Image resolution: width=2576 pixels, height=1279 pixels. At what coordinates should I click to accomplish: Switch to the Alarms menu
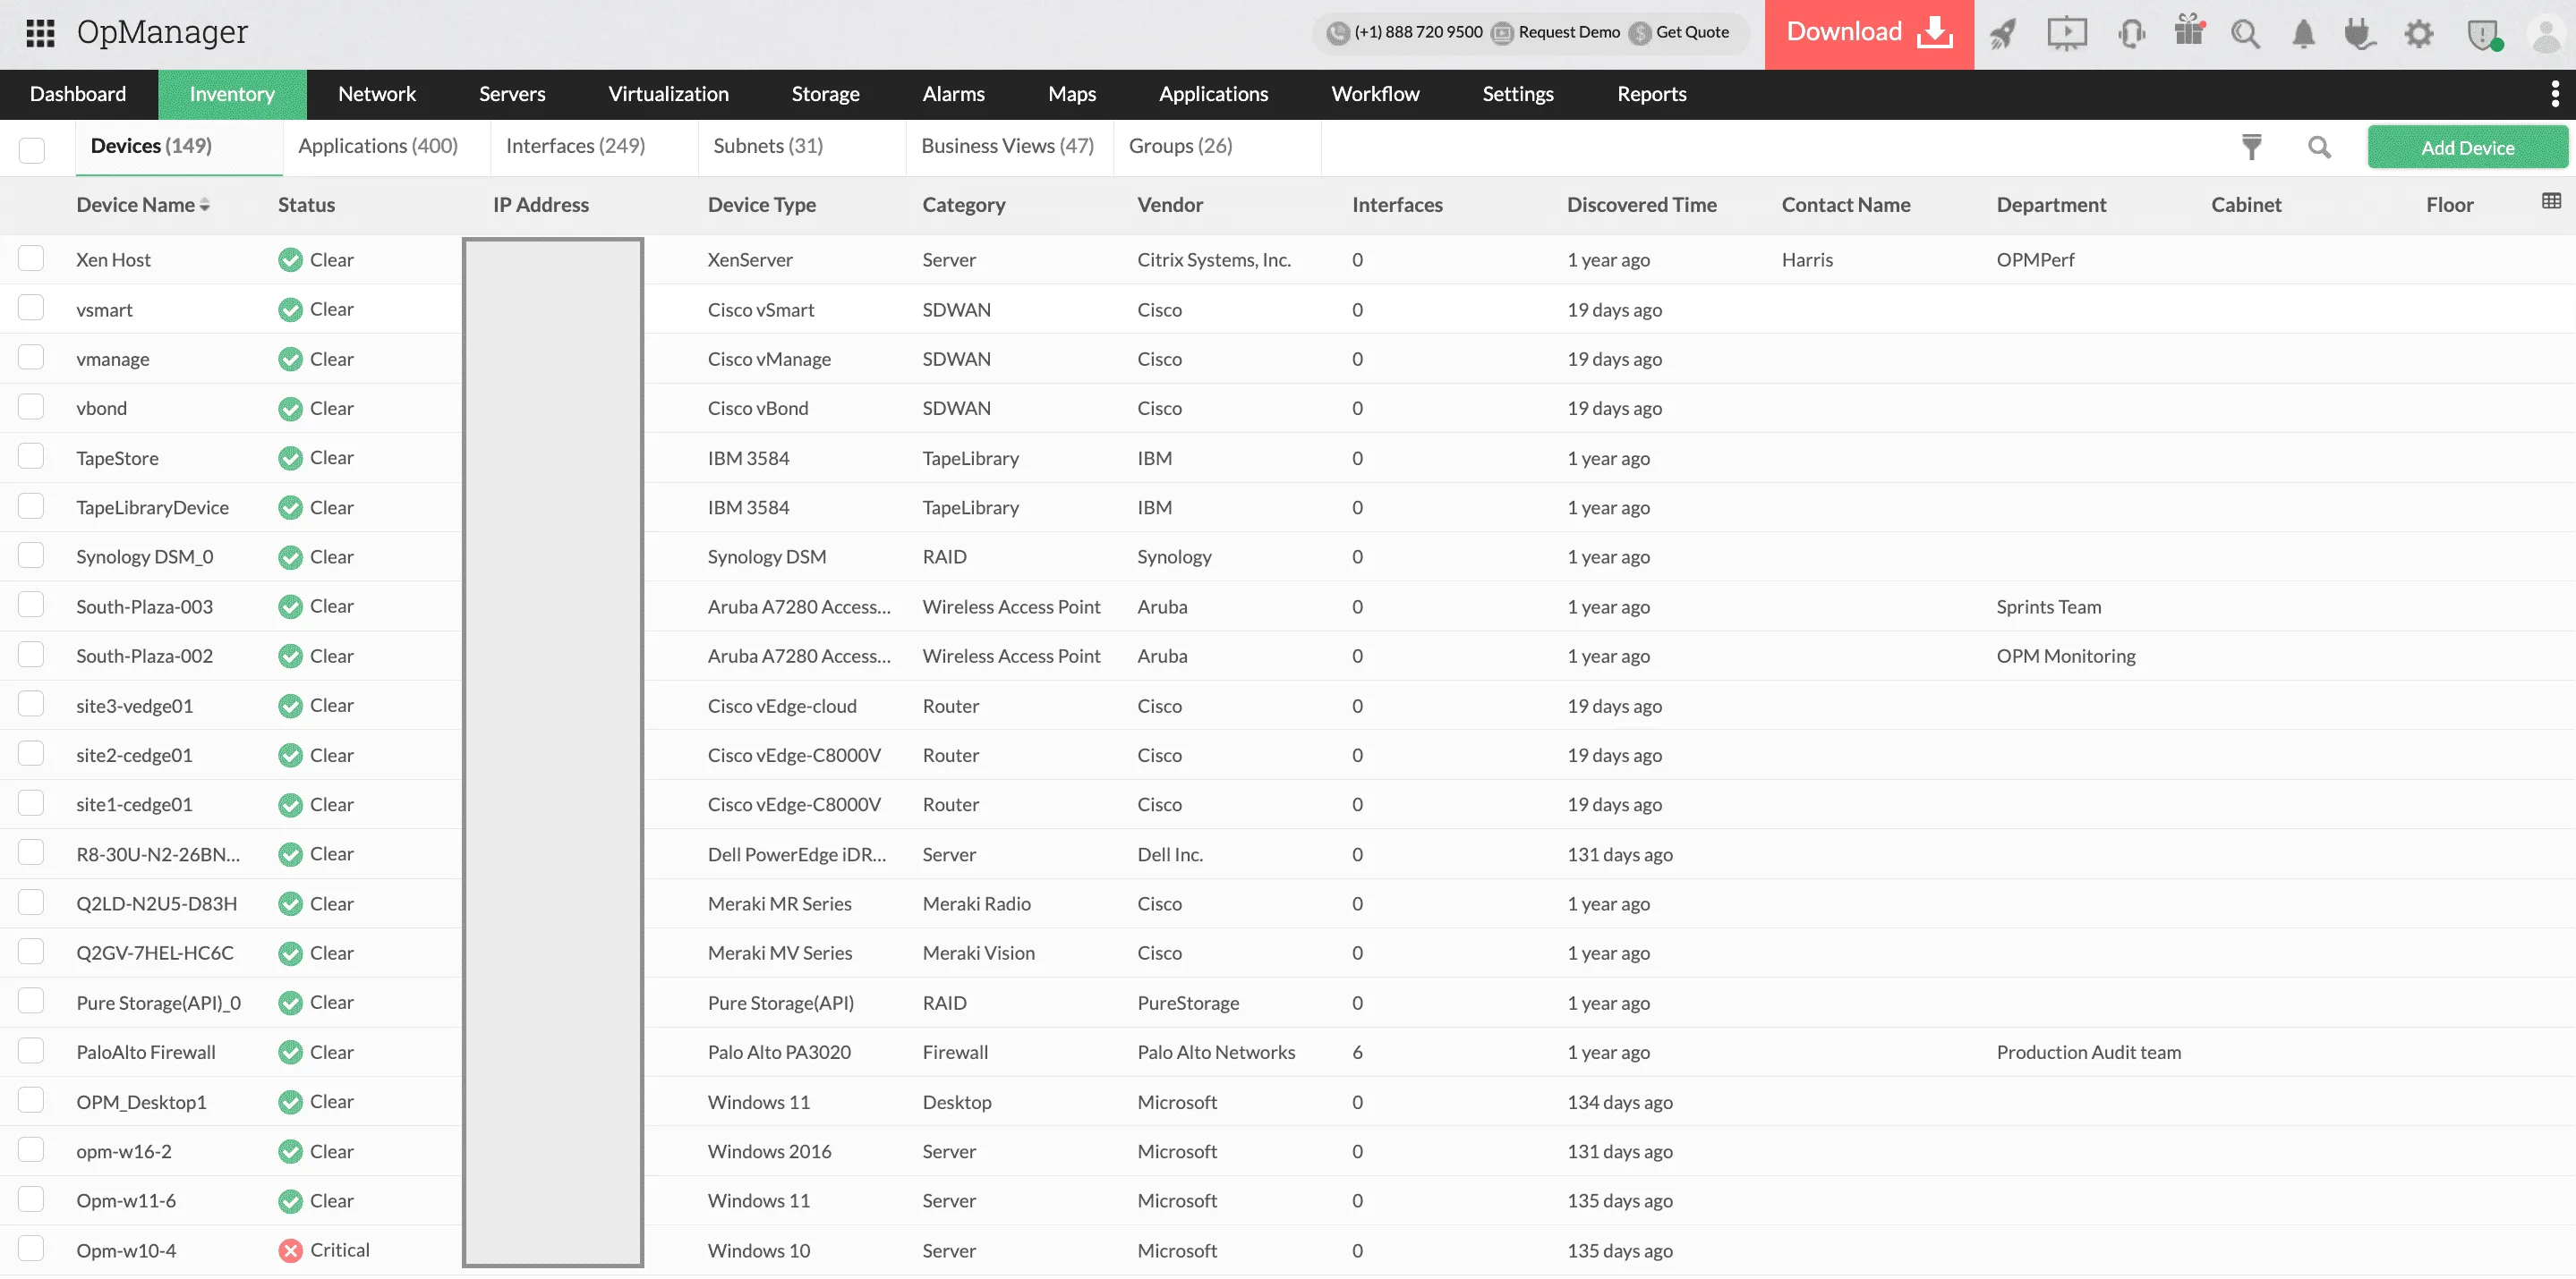pyautogui.click(x=953, y=94)
